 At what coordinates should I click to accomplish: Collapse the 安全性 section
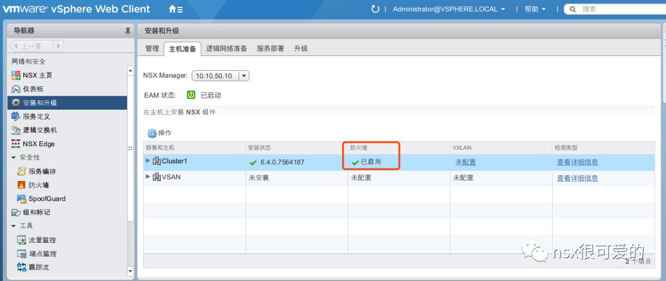pos(14,158)
